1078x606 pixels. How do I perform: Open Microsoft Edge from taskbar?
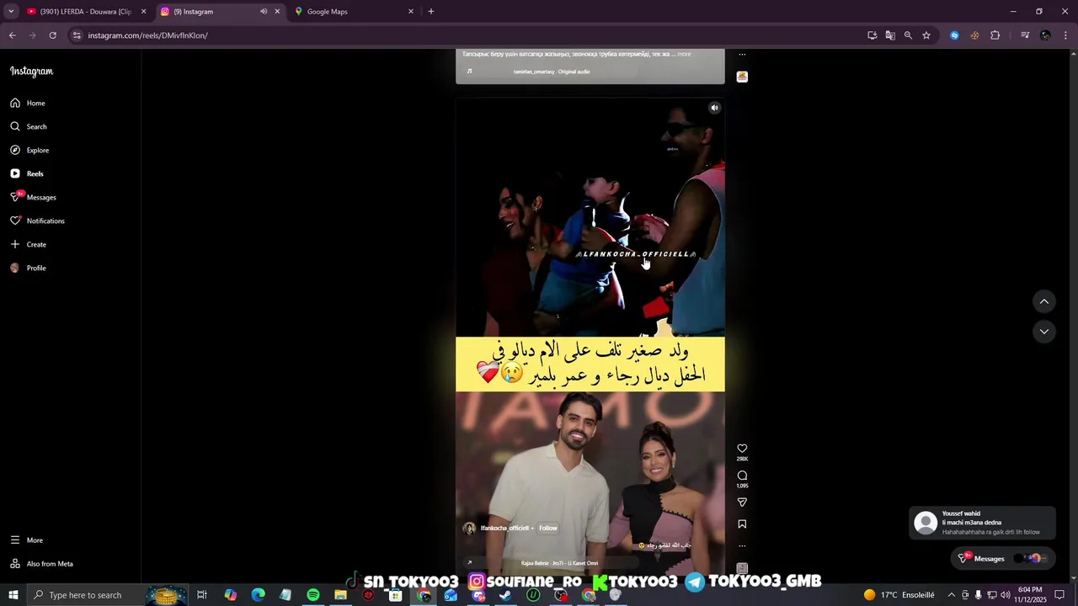point(259,595)
